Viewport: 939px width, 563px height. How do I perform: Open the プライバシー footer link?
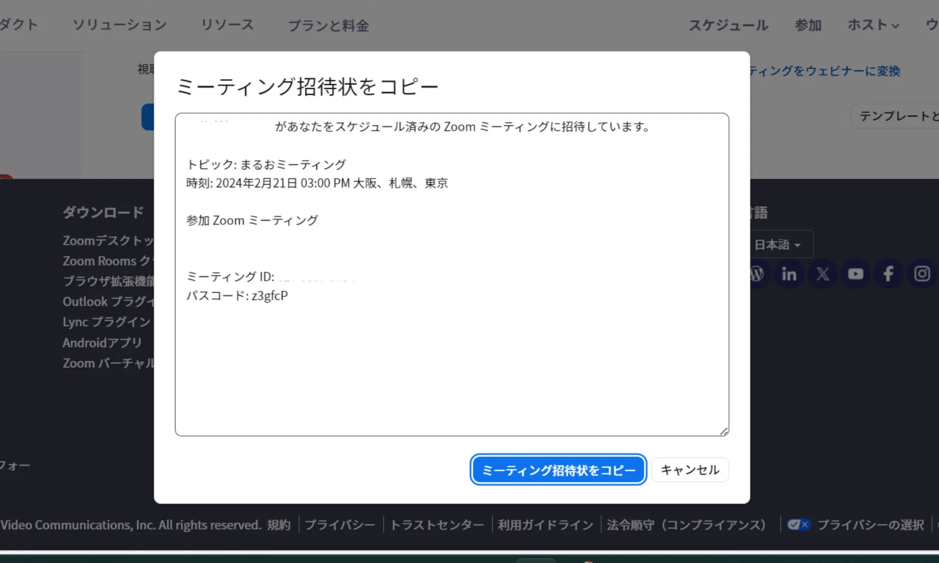tap(340, 525)
